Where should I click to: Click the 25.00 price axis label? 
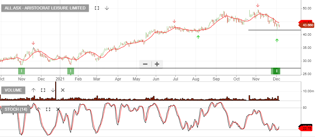click(307, 74)
